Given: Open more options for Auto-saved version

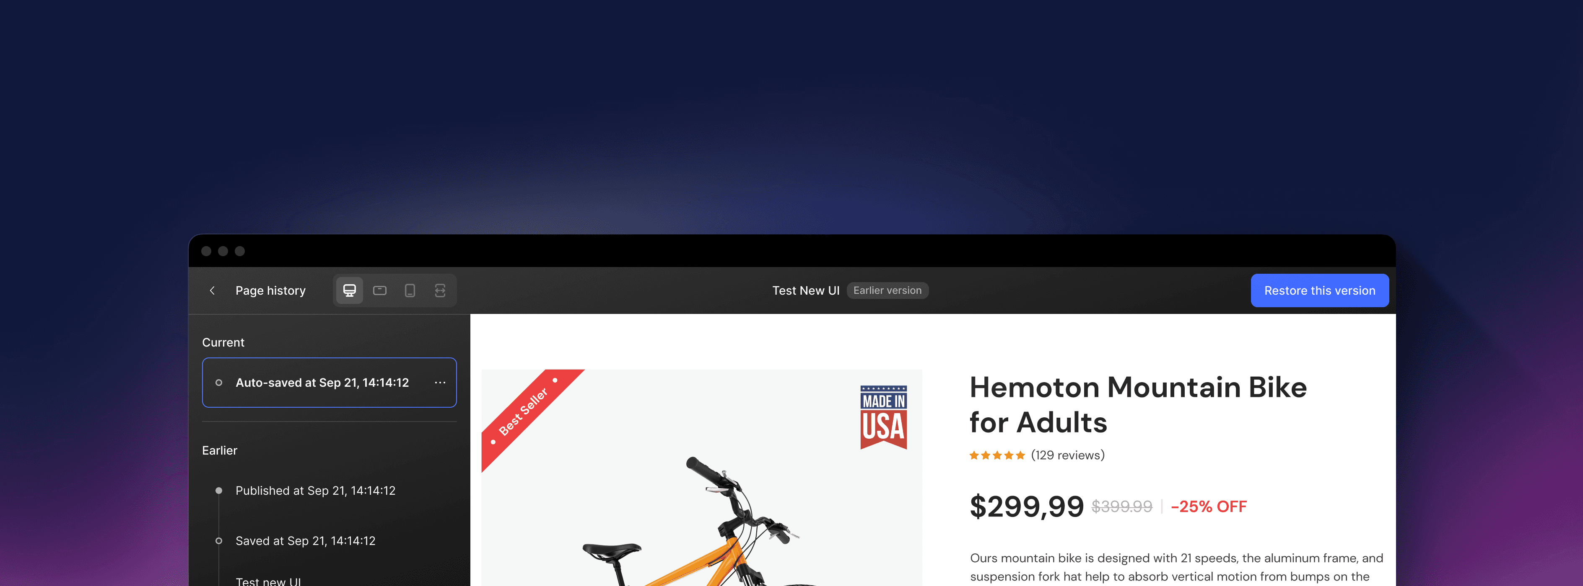Looking at the screenshot, I should (440, 382).
